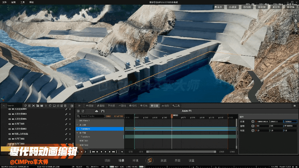Click the 日照 sunlight button
This screenshot has height=168, width=299.
coord(276,7)
